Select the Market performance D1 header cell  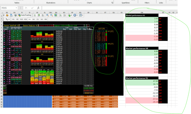142,78
